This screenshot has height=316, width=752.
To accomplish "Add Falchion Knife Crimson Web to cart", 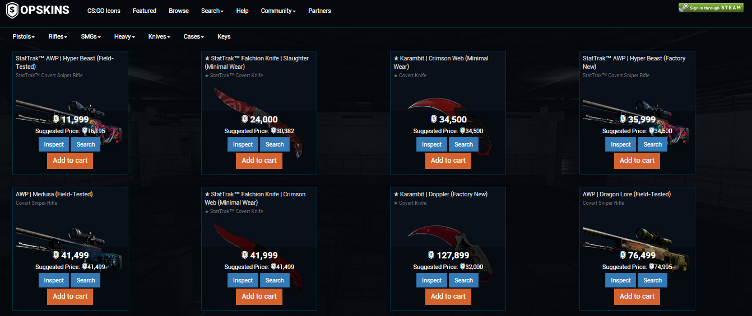I will tap(259, 296).
